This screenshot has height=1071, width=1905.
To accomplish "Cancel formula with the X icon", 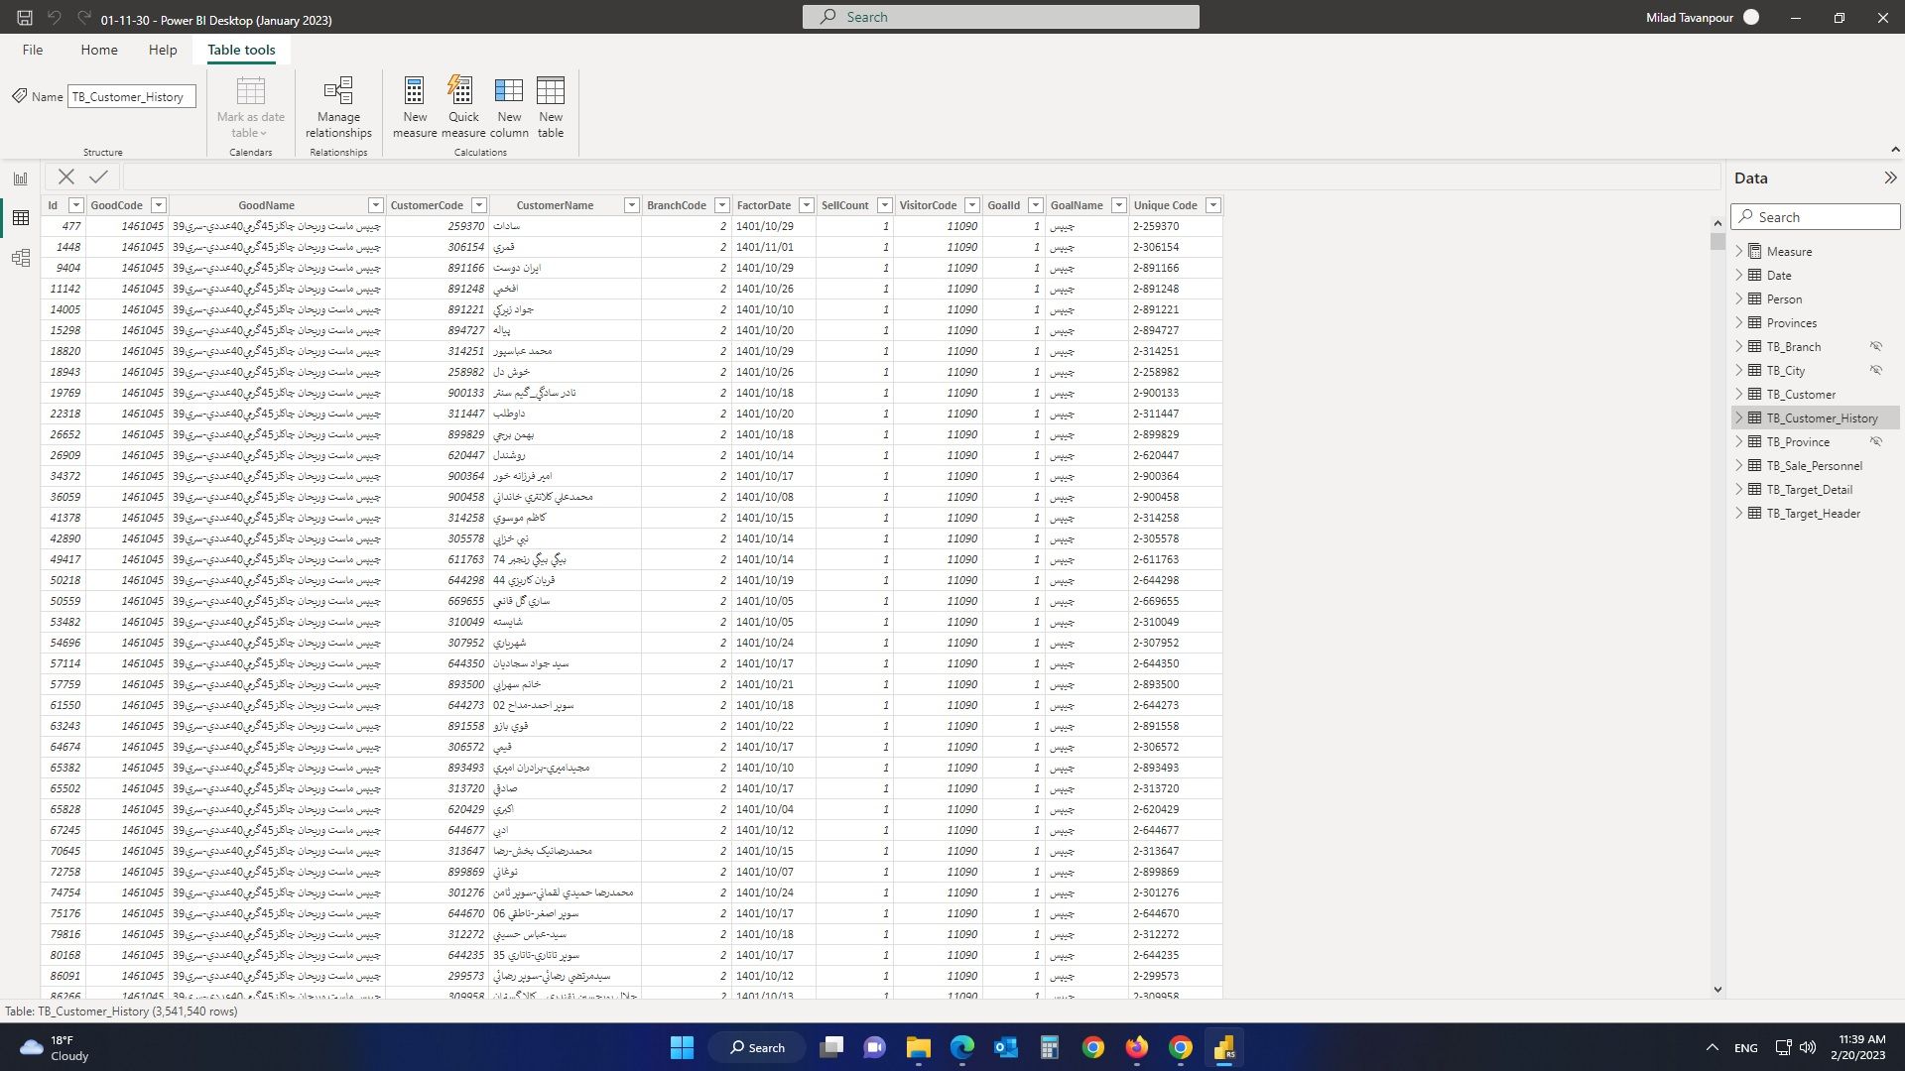I will (66, 177).
